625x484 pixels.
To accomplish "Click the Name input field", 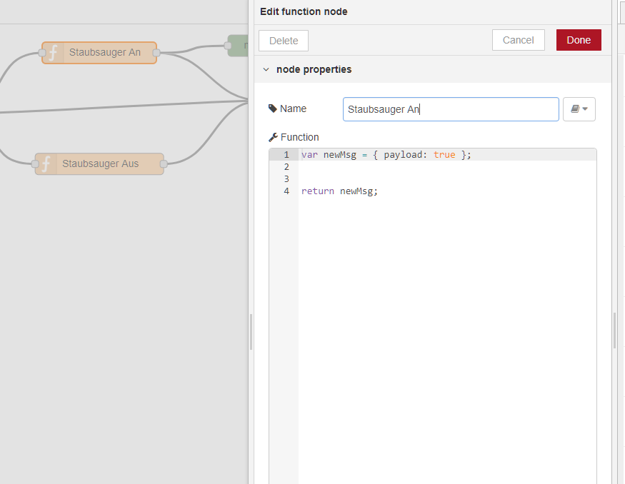I will (451, 109).
